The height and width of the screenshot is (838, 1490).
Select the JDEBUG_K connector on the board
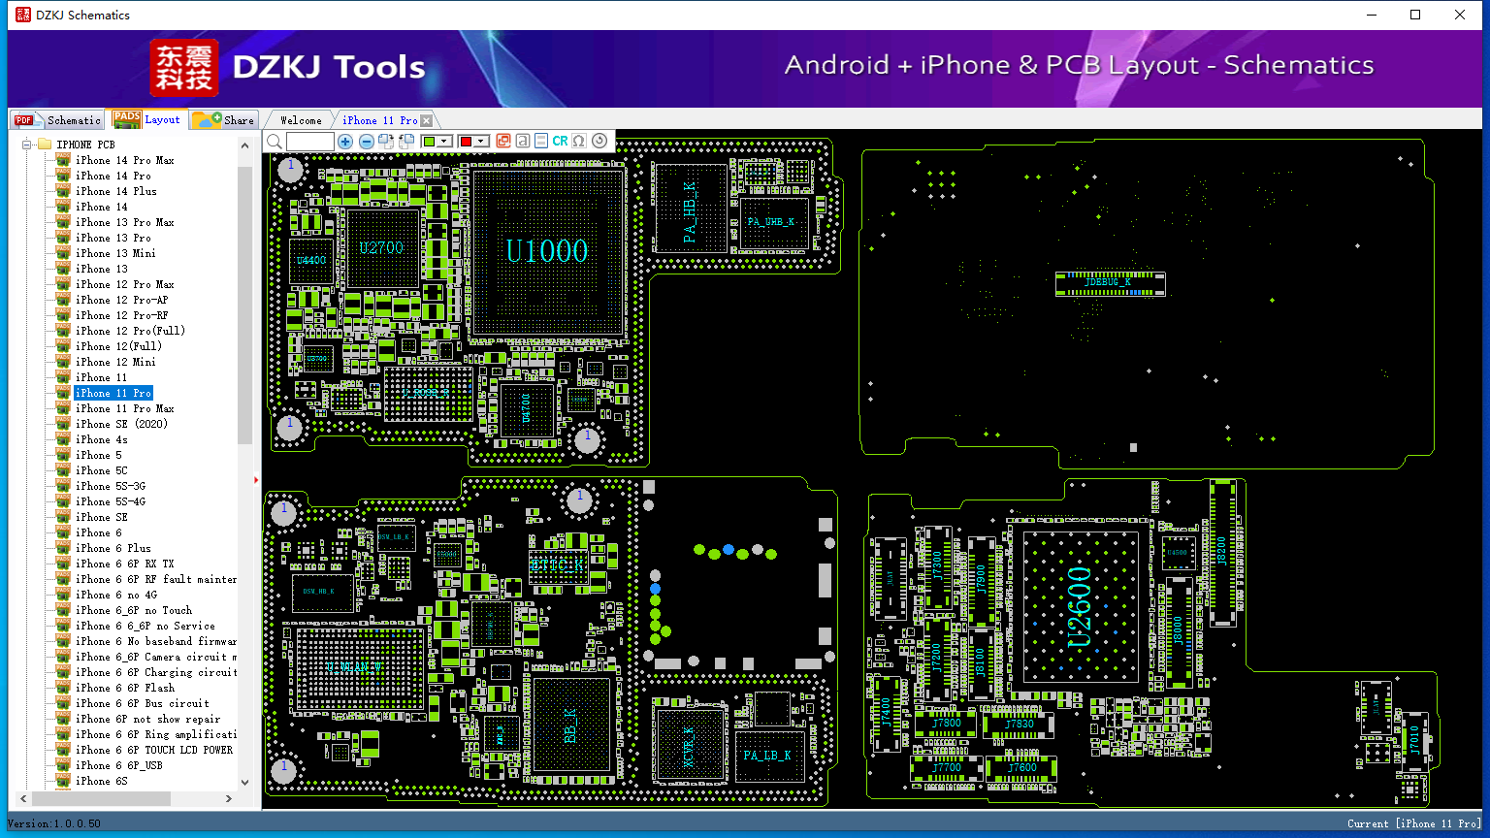1110,283
